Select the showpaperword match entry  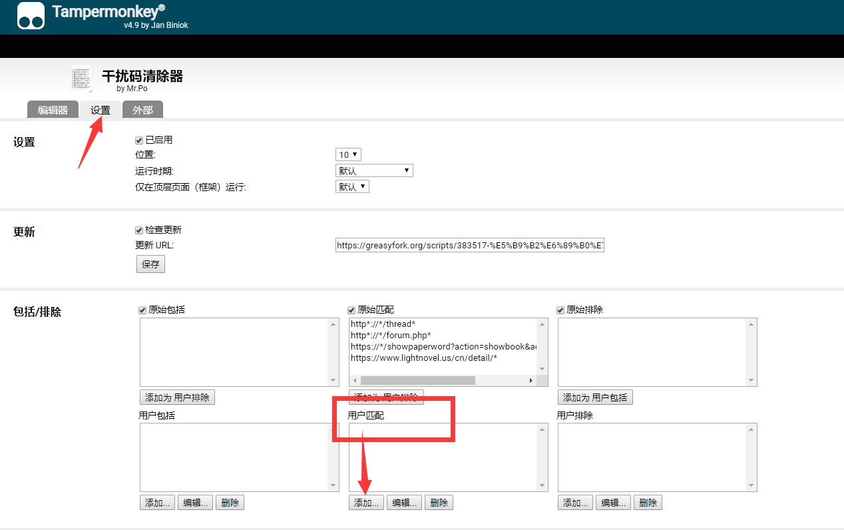pos(443,347)
